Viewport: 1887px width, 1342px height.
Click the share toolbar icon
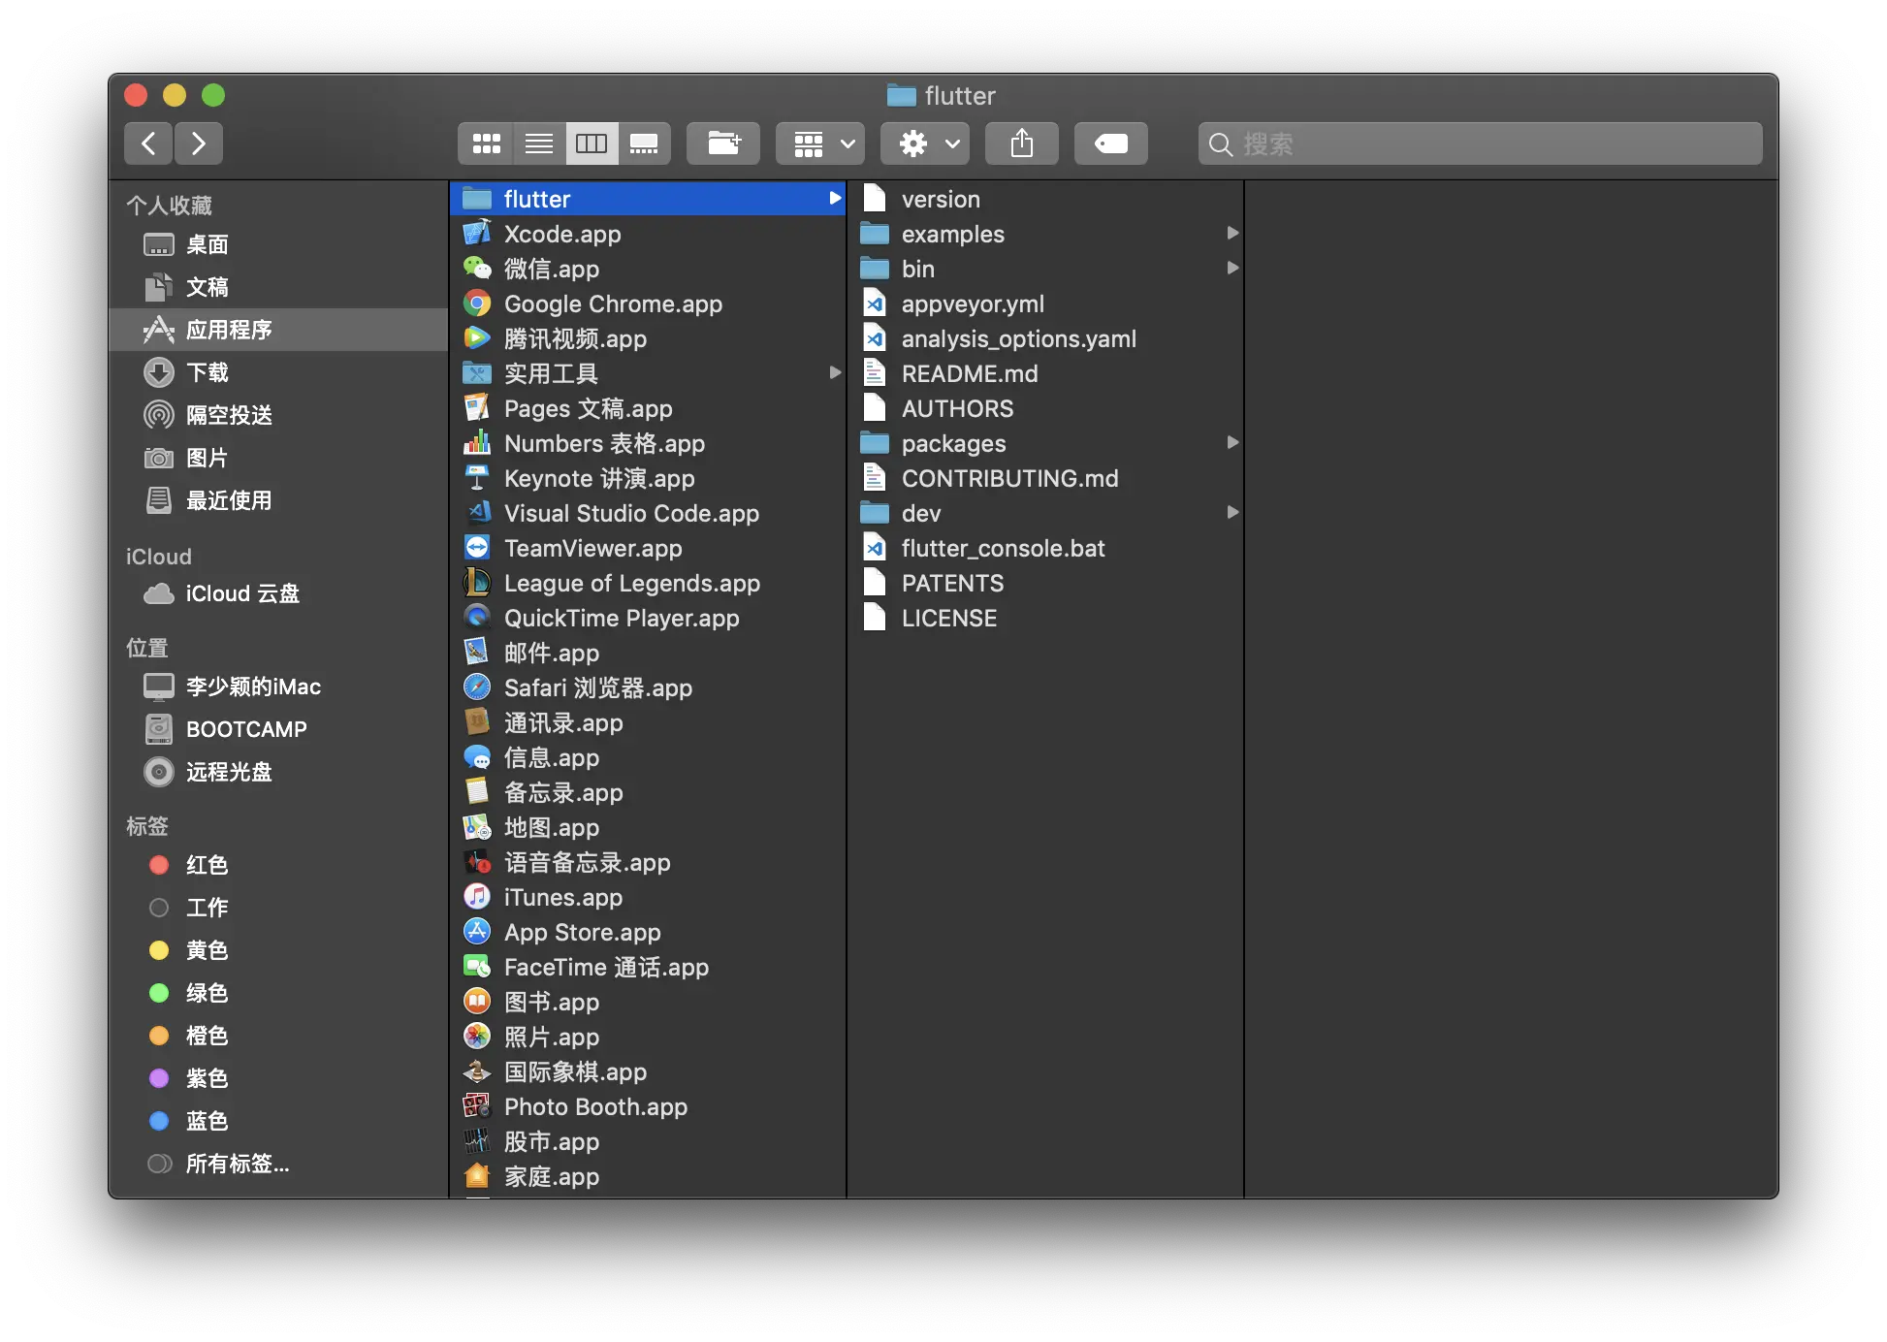1021,144
